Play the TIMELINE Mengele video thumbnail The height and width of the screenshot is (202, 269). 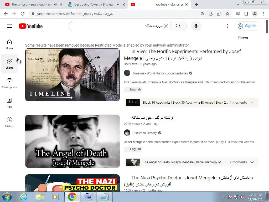point(73,75)
